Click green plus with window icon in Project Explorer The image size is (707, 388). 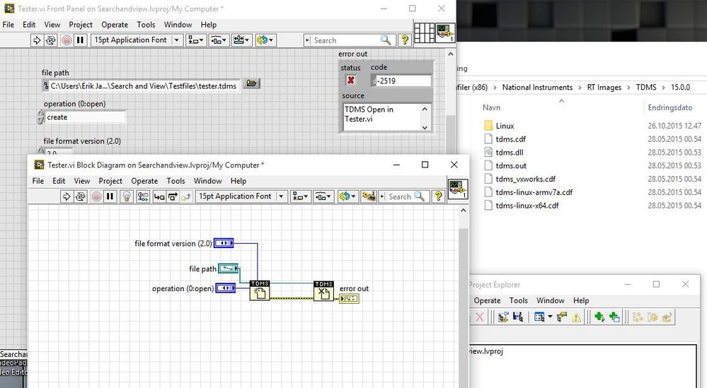(x=614, y=317)
